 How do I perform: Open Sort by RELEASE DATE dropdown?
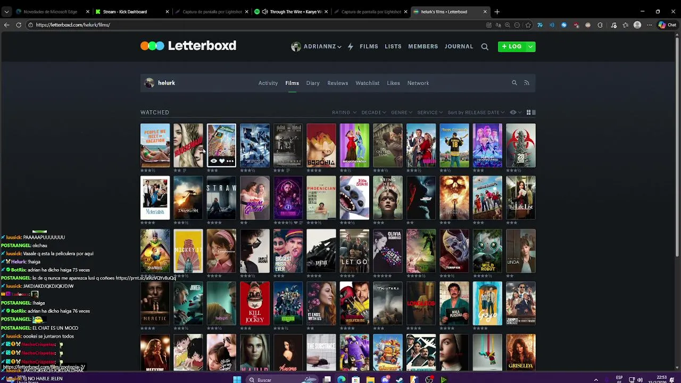coord(476,112)
